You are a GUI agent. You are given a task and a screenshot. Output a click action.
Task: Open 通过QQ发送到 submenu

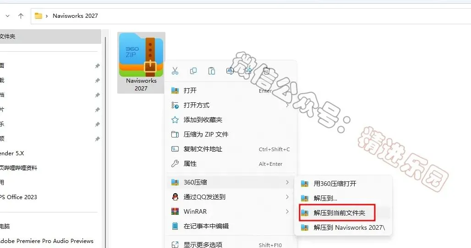click(x=231, y=197)
